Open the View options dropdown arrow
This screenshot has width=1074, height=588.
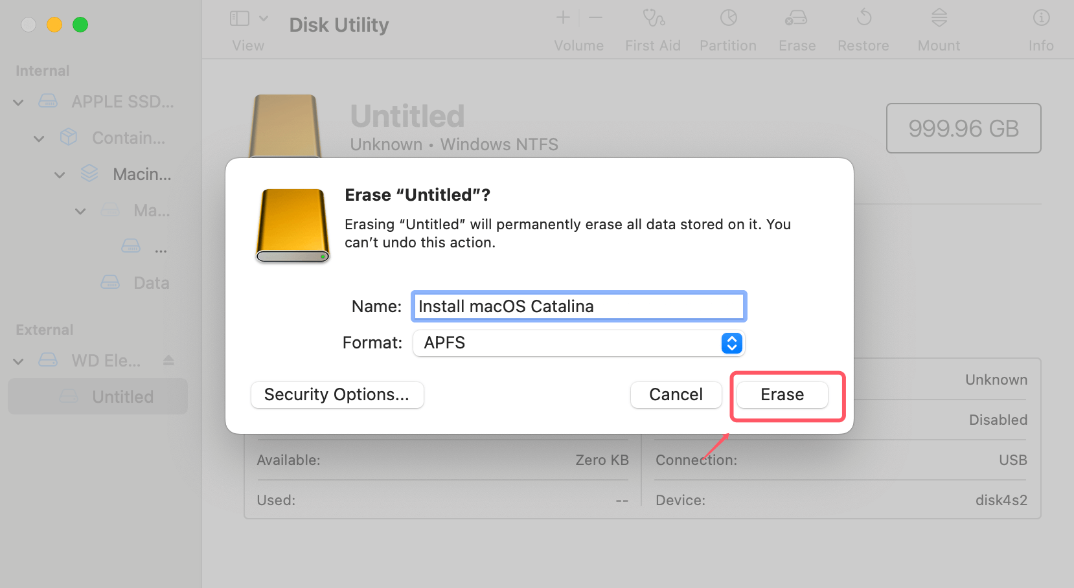(263, 17)
